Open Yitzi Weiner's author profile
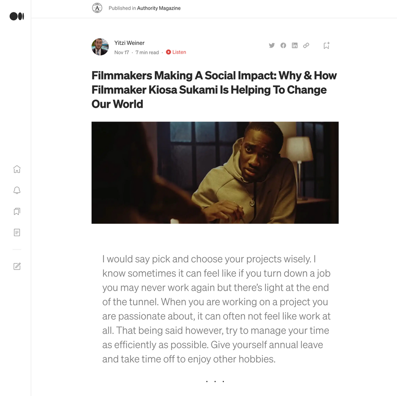The width and height of the screenshot is (397, 396). pyautogui.click(x=129, y=43)
